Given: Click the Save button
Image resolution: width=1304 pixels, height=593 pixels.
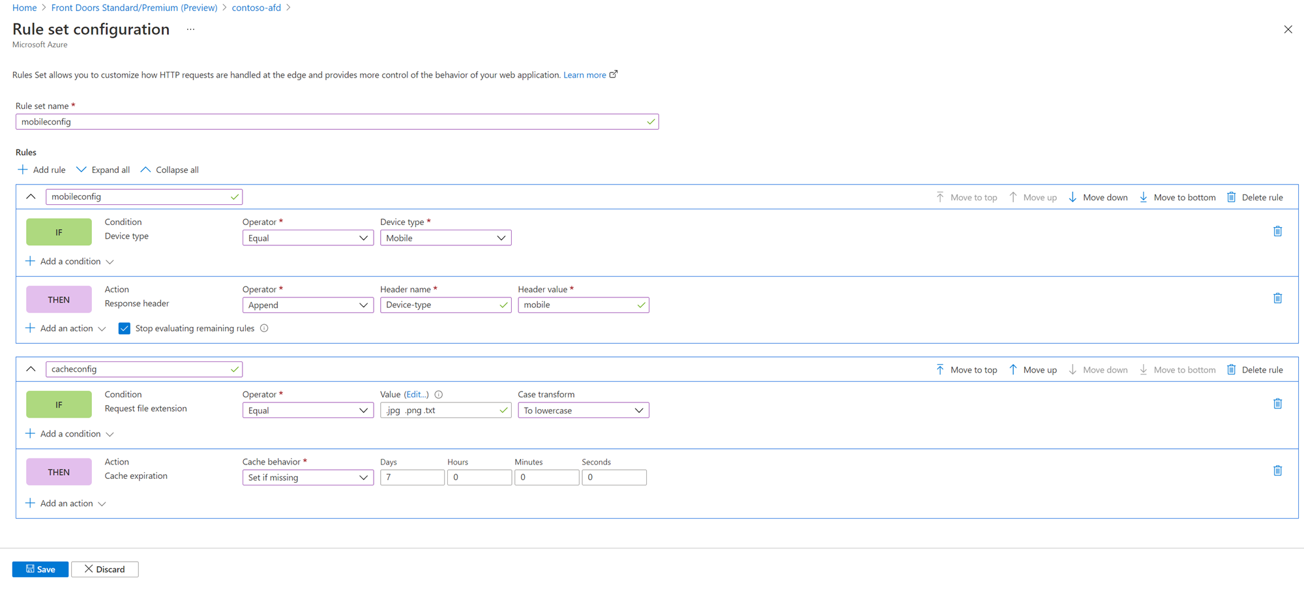Looking at the screenshot, I should pos(40,570).
